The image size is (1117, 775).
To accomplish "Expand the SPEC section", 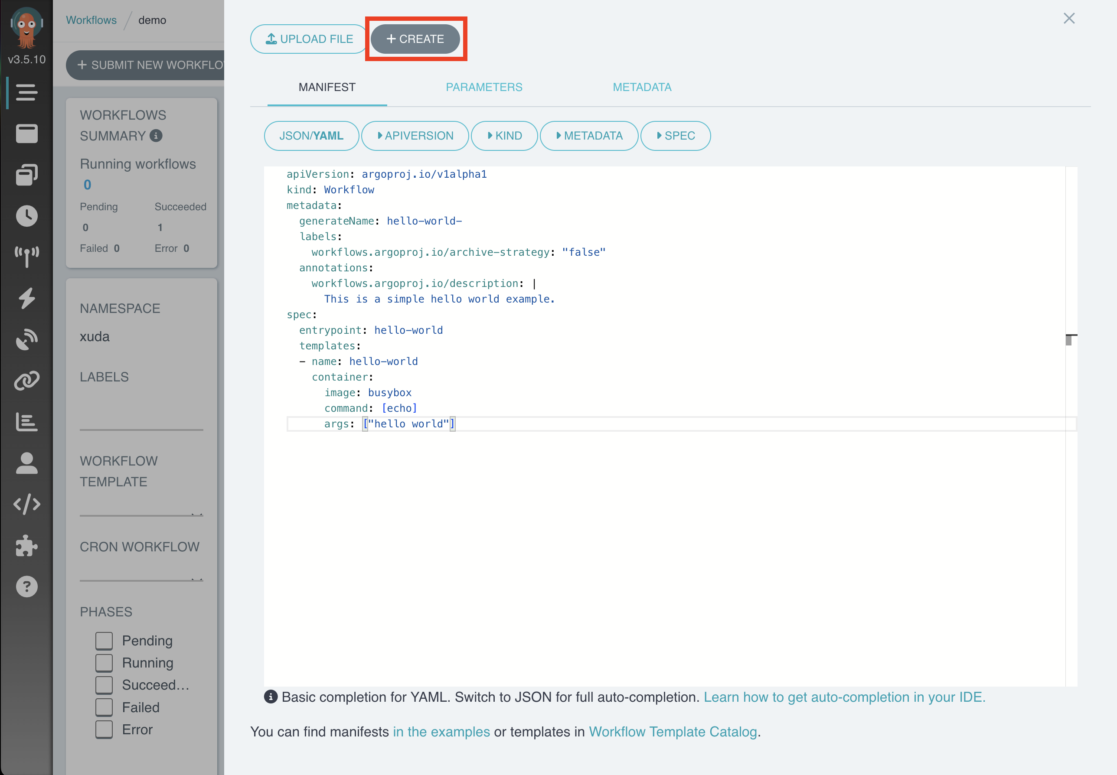I will (x=675, y=136).
